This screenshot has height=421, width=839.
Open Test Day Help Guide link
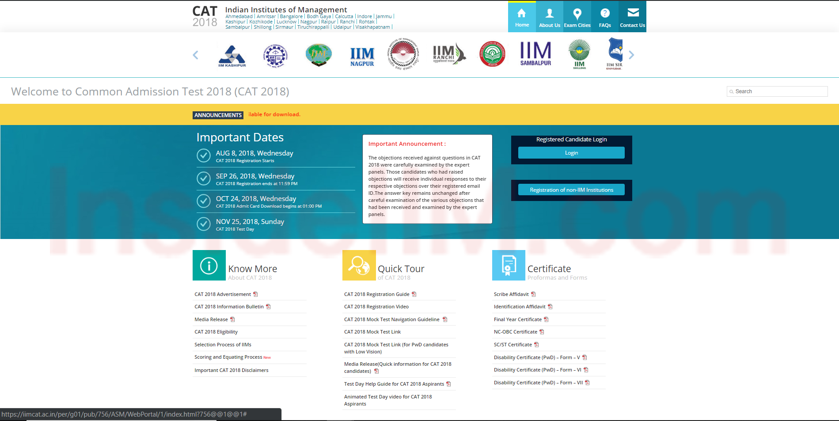pyautogui.click(x=394, y=384)
